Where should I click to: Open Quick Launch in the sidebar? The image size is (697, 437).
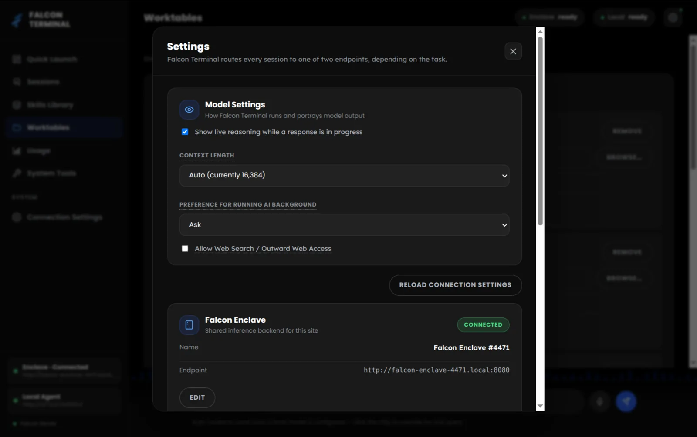click(x=64, y=59)
